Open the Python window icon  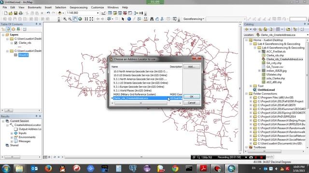click(130, 13)
